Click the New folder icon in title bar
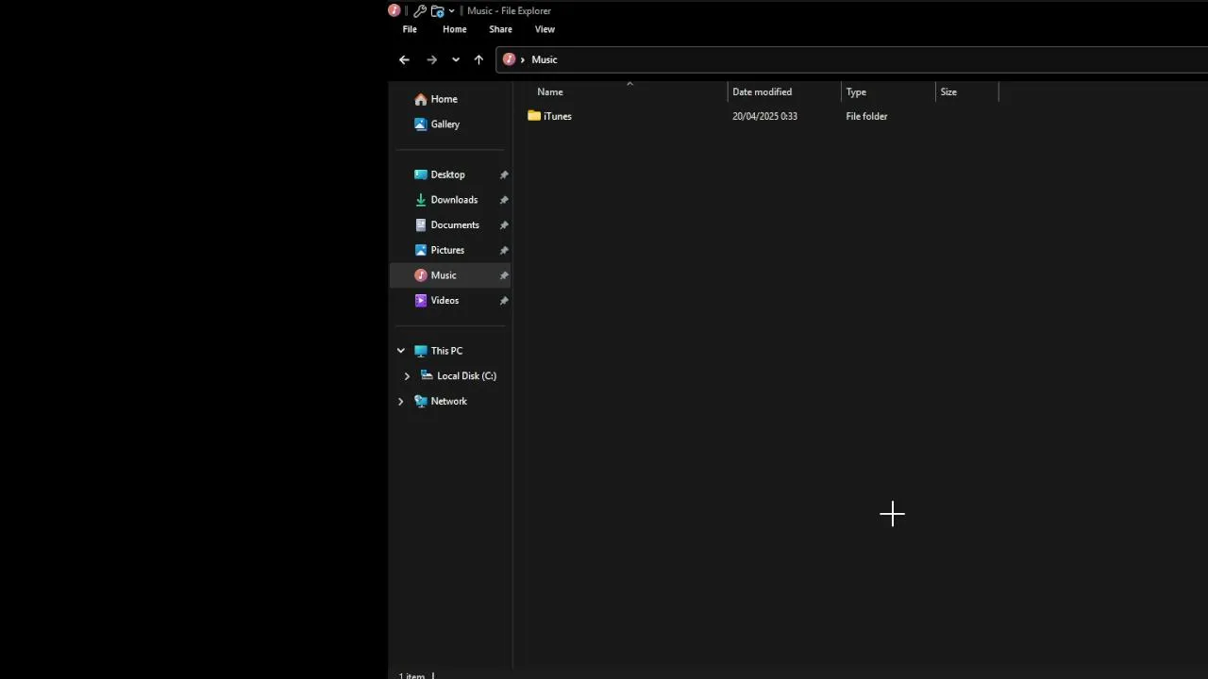1208x679 pixels. click(437, 11)
